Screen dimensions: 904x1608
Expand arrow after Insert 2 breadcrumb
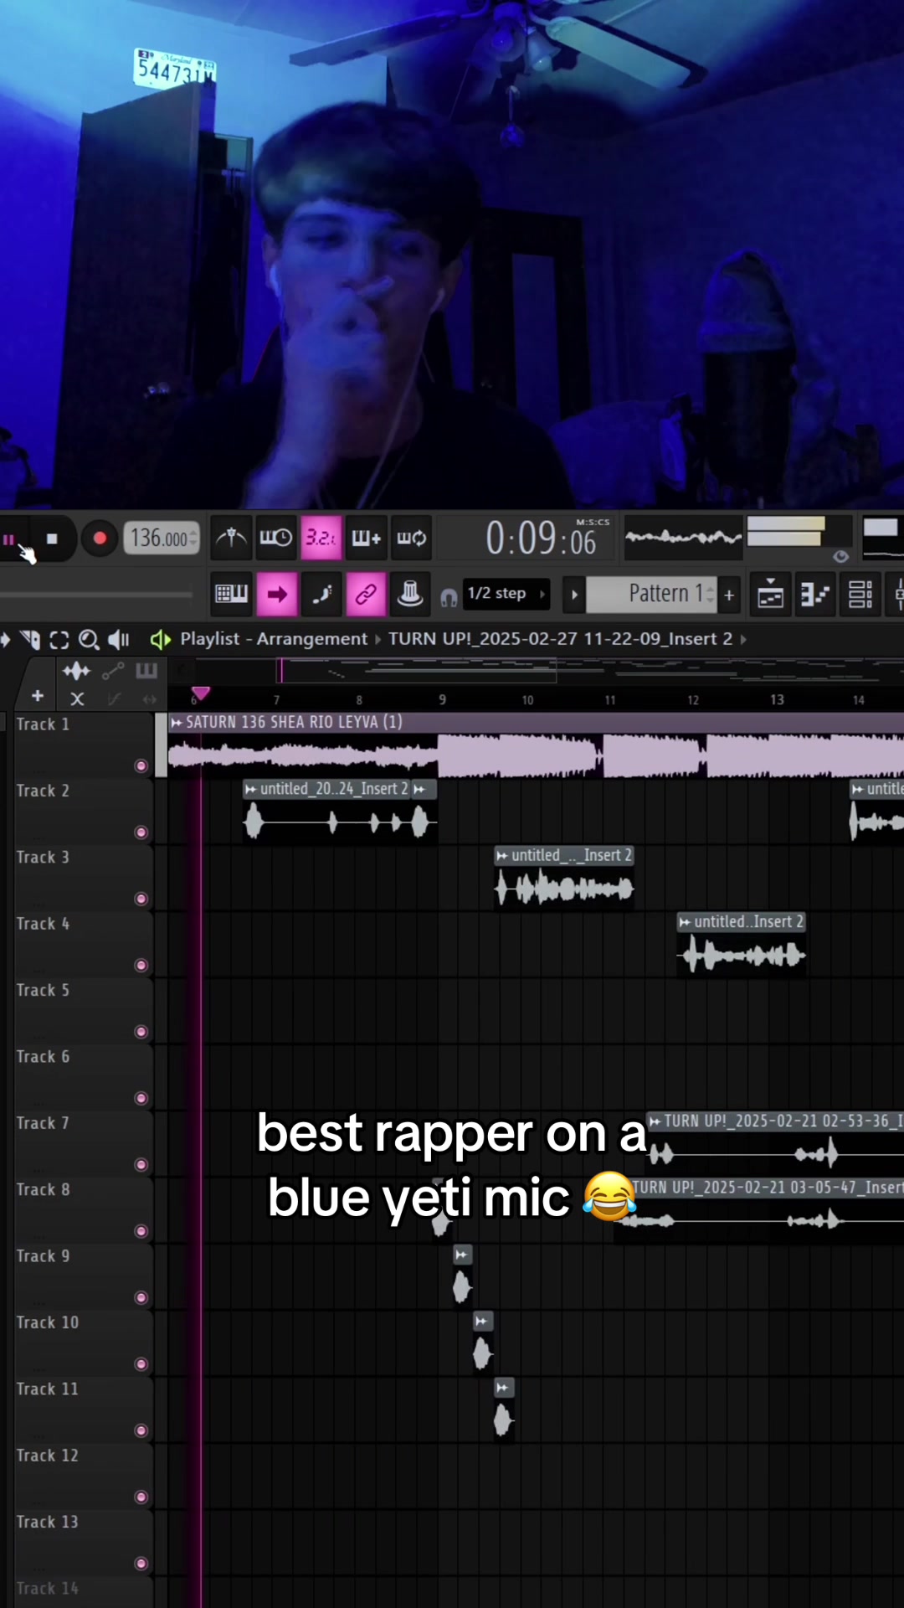(743, 640)
